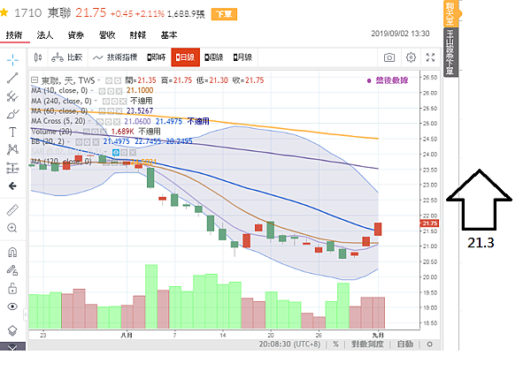The height and width of the screenshot is (371, 531).
Task: Select the ruler measure tool
Action: [12, 210]
